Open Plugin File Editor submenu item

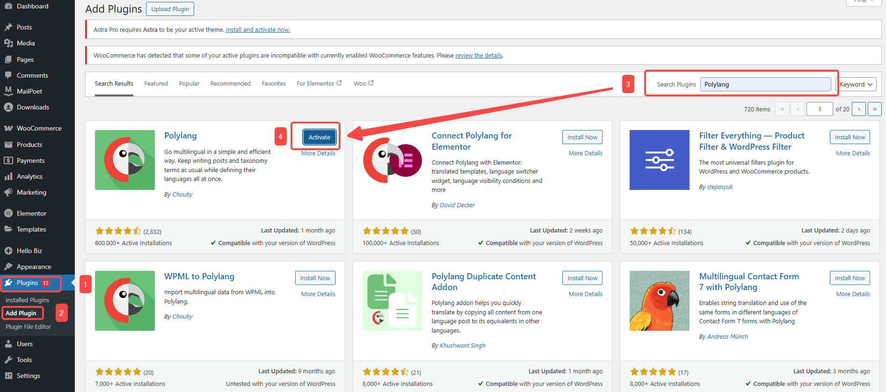[x=28, y=327]
